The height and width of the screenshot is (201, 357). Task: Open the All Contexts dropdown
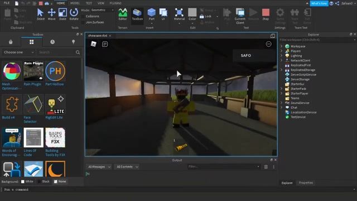tap(127, 167)
